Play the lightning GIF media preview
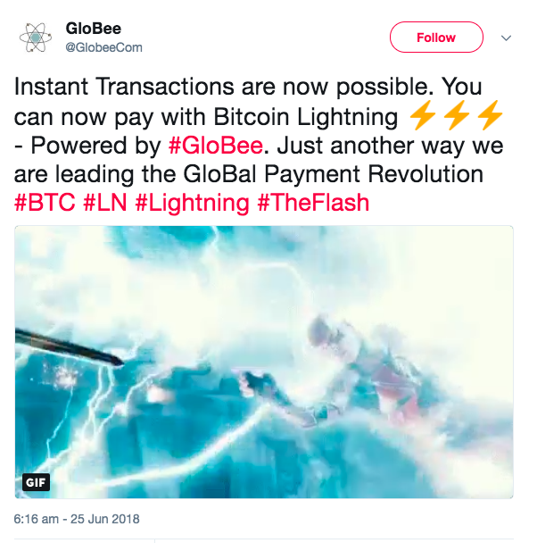This screenshot has height=543, width=537. point(264,362)
